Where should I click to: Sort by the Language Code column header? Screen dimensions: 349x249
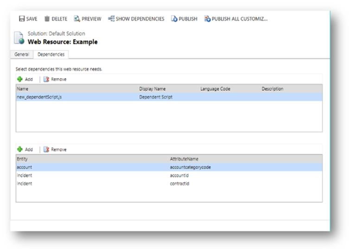click(215, 89)
